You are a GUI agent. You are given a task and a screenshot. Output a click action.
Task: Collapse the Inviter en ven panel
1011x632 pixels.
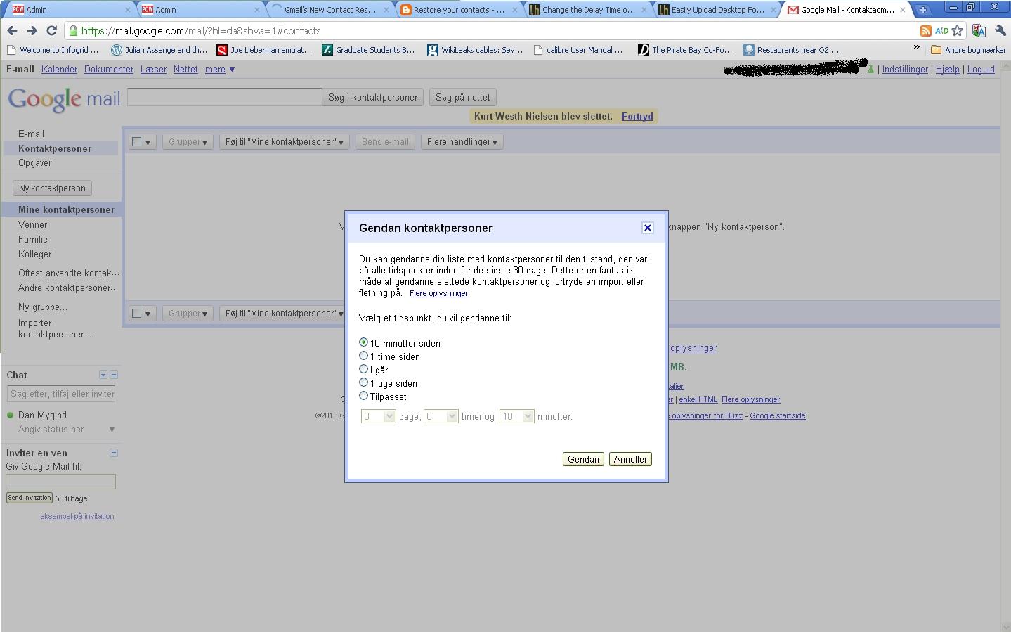pos(114,453)
